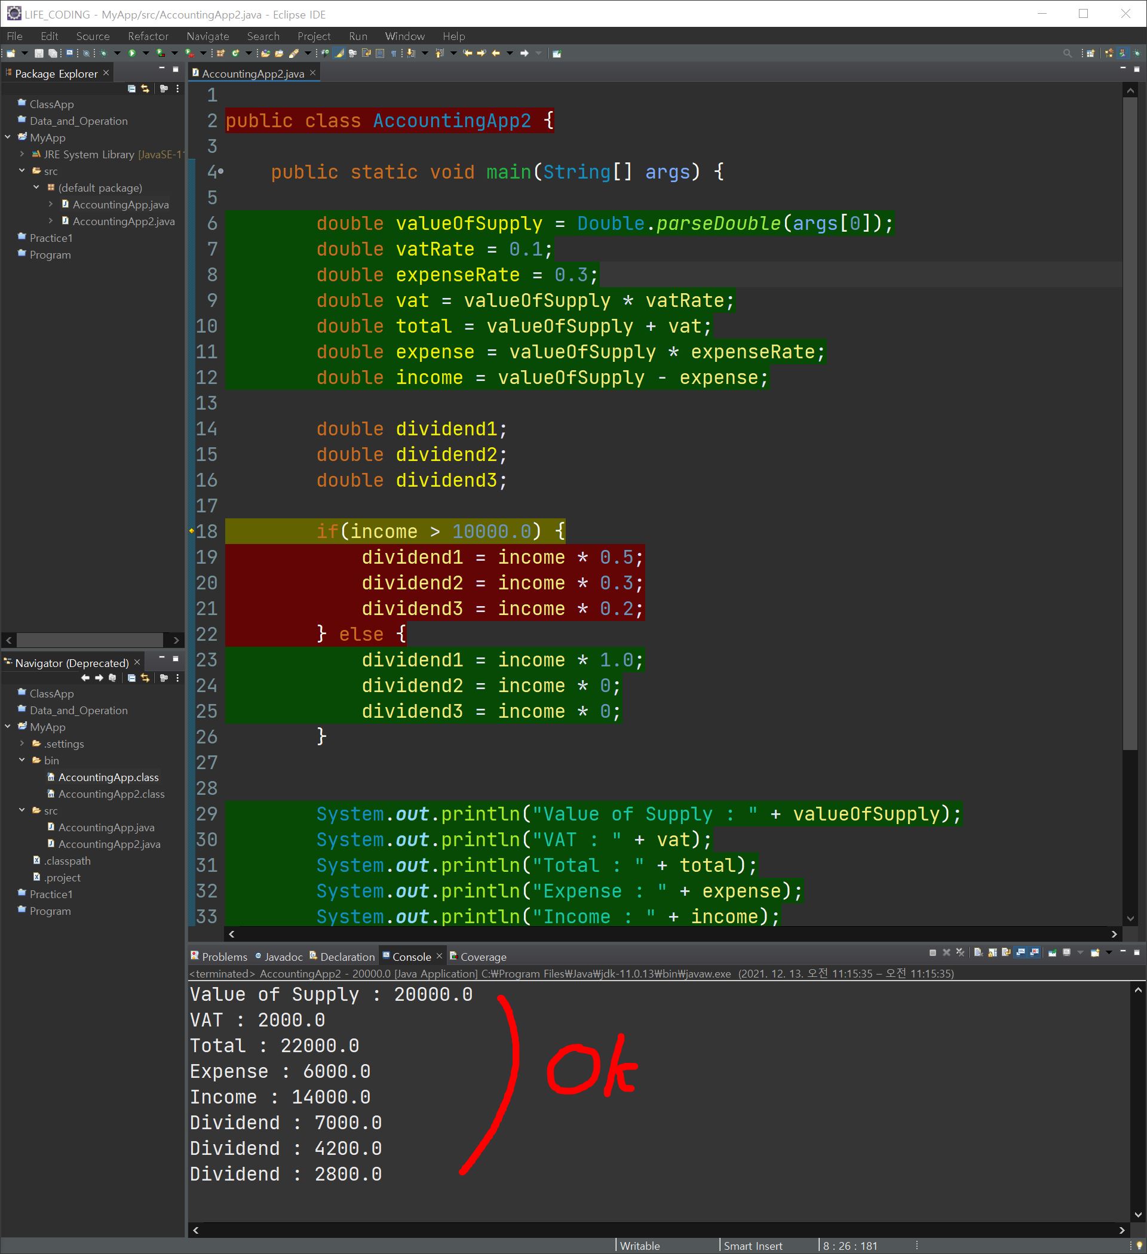Screen dimensions: 1147x1254
Task: Click the New Java Class icon
Action: (x=235, y=54)
